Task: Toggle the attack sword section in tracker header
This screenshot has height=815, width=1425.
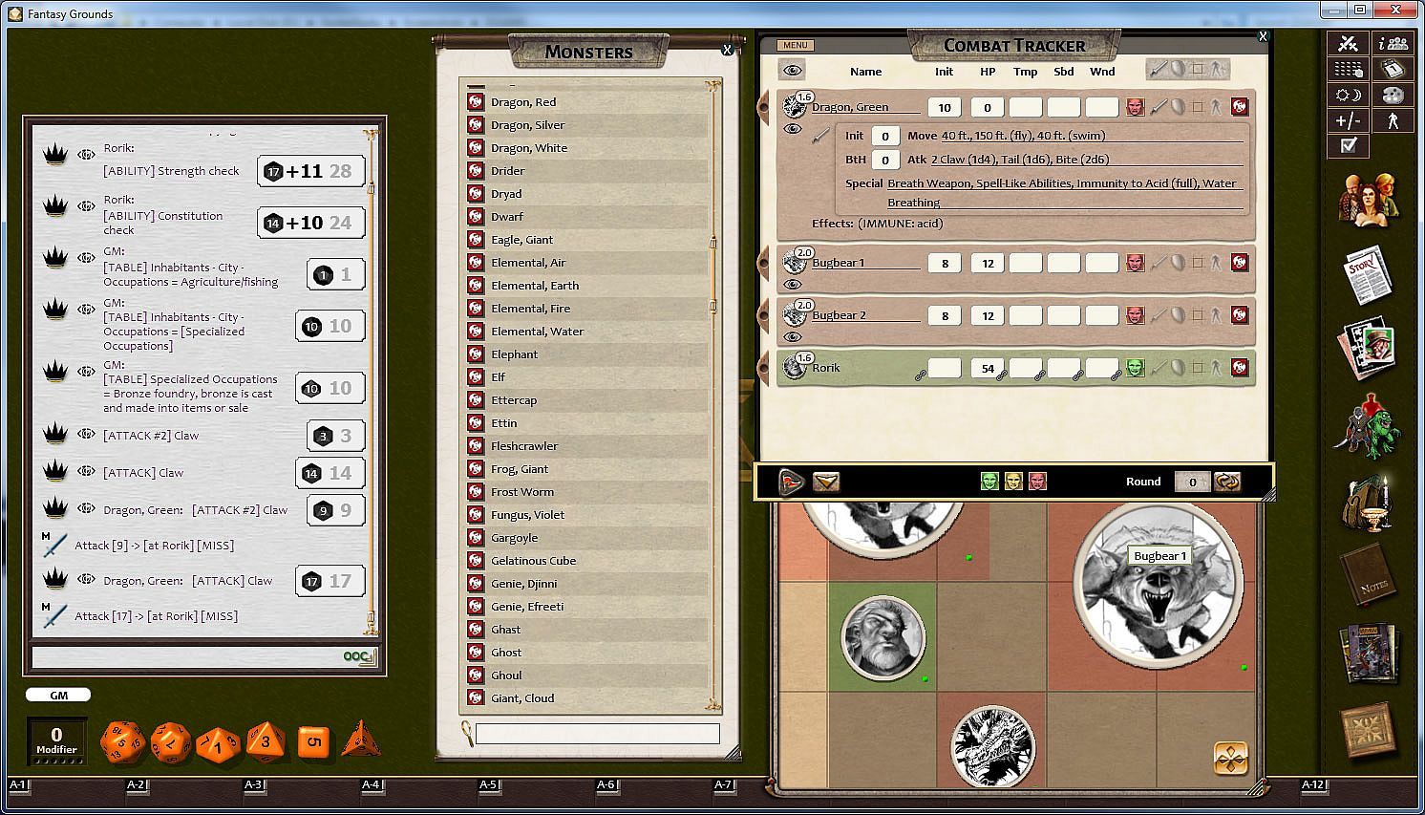Action: [x=1158, y=70]
